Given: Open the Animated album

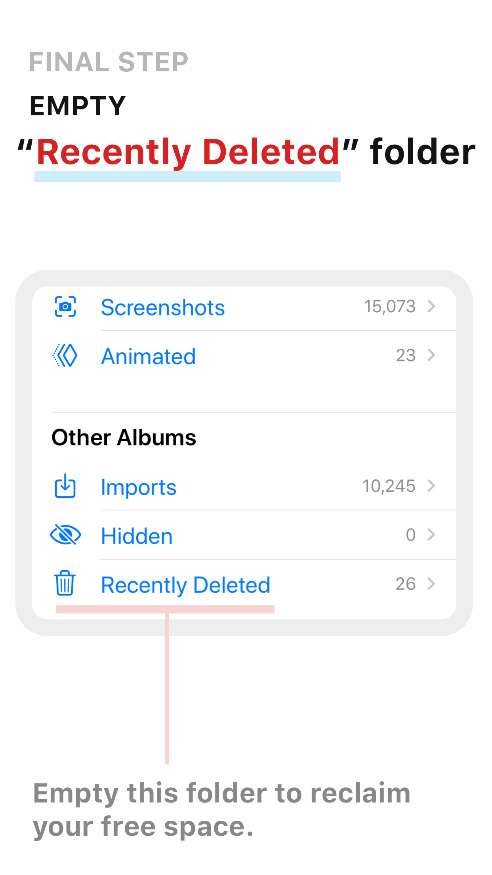Looking at the screenshot, I should (149, 356).
